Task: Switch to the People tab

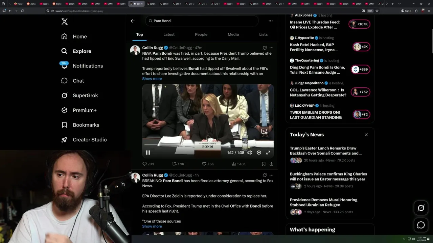Action: (201, 34)
